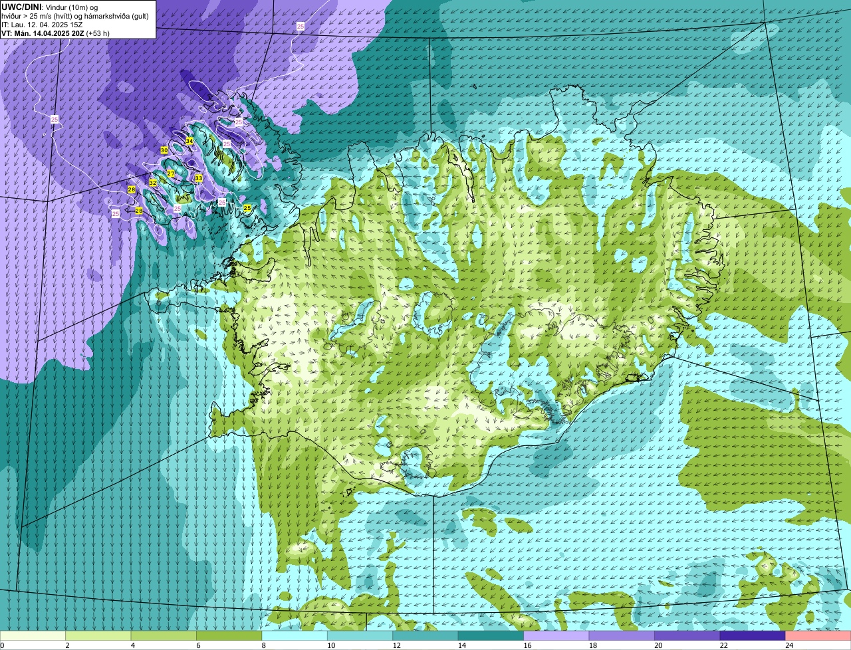Click the legend tick label 12
This screenshot has width=851, height=650.
(396, 645)
